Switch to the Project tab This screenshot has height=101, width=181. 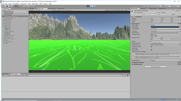coord(5,74)
